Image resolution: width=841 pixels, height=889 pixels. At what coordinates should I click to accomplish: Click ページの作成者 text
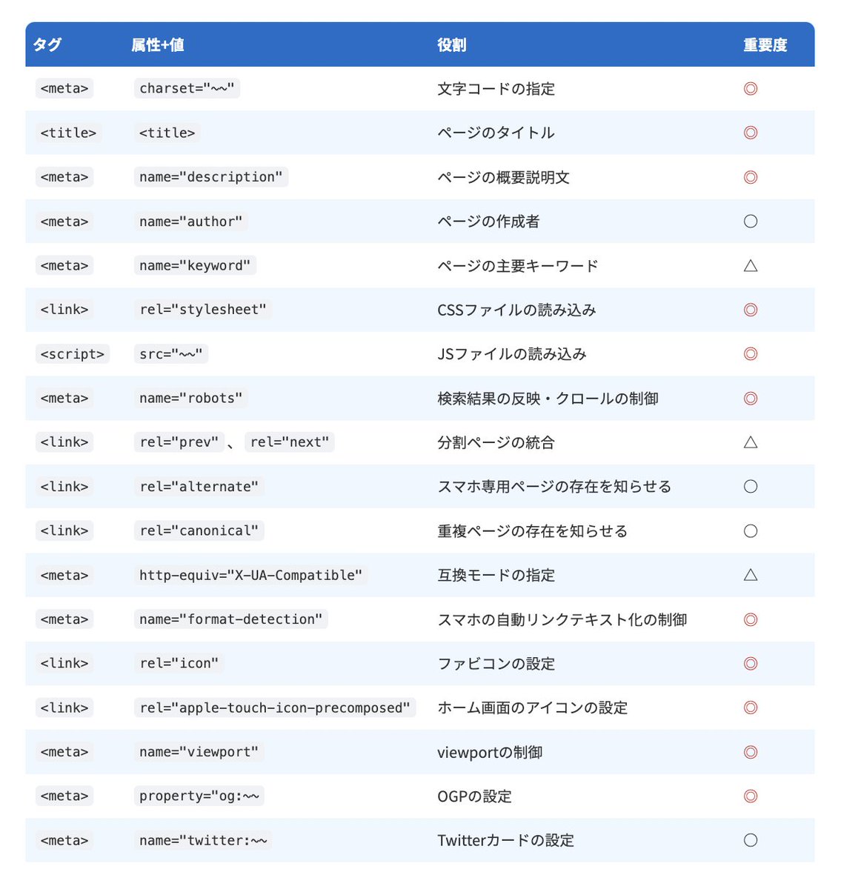(x=488, y=222)
